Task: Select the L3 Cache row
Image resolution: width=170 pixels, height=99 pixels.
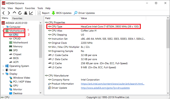Action: pos(82,67)
